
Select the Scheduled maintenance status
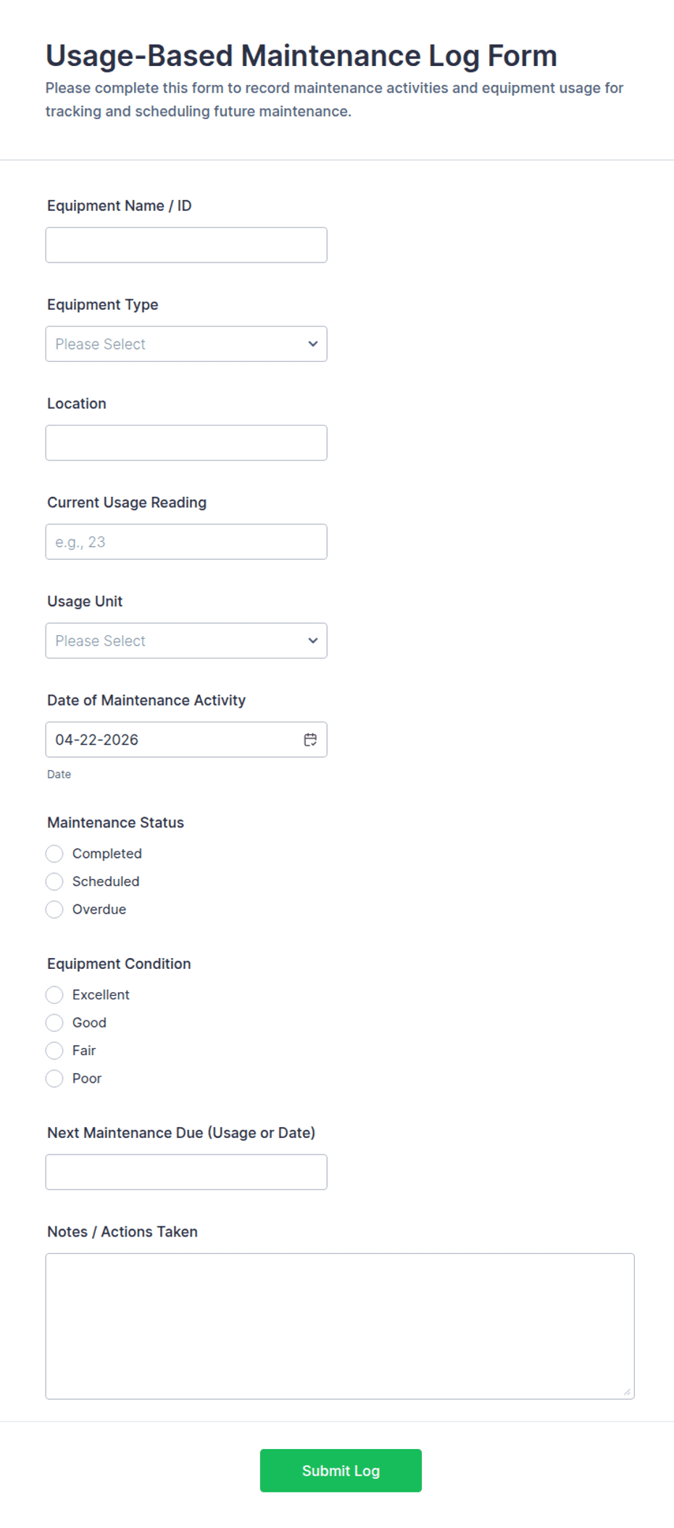point(54,881)
